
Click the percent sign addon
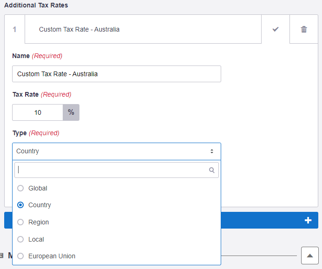[x=71, y=112]
